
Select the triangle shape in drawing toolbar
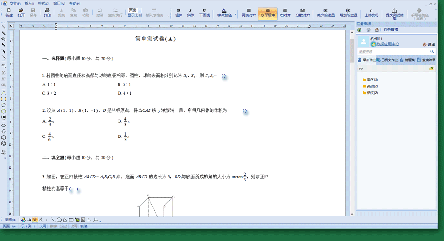click(65, 220)
